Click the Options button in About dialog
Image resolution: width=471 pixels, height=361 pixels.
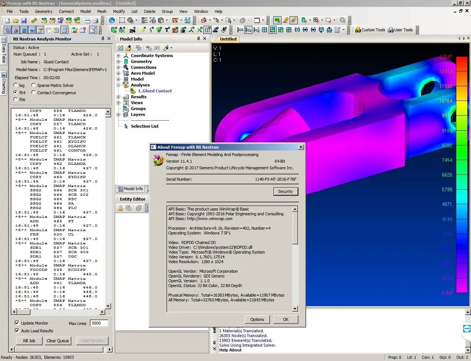[x=257, y=319]
